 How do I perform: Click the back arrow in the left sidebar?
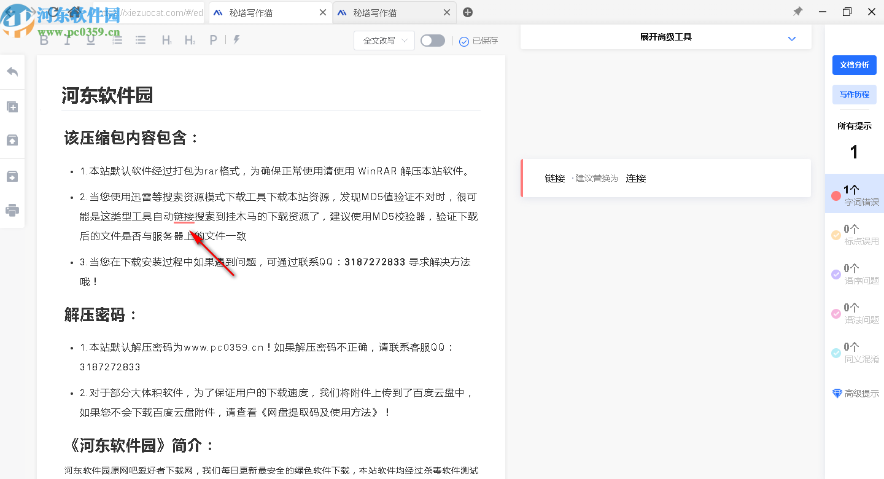coord(12,71)
